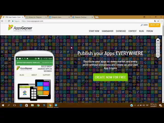Select the fourth circle below the home icon
This screenshot has width=164, height=123.
158,52
